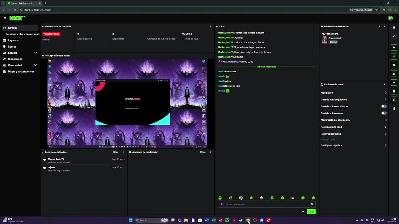
Task: Open Steam from the taskbar
Action: pos(241,220)
